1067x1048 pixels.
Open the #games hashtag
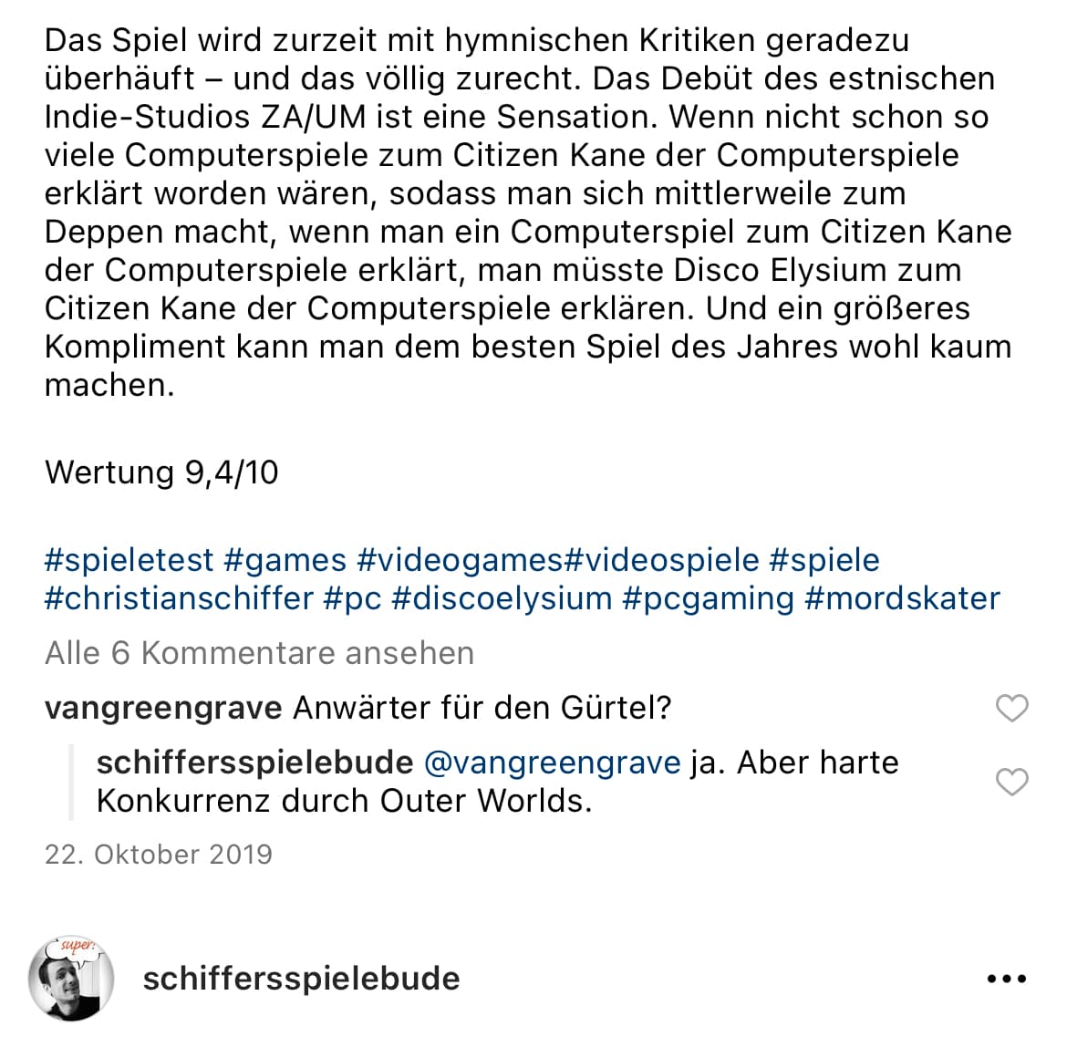pyautogui.click(x=285, y=559)
